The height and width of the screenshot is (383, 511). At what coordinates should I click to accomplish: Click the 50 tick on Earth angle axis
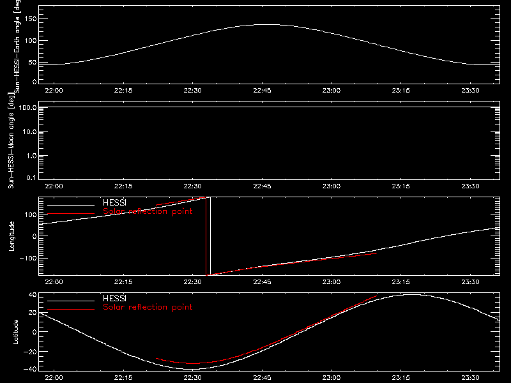(x=33, y=63)
